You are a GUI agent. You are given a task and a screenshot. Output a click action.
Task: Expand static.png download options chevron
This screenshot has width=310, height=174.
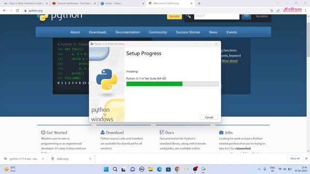(90, 159)
